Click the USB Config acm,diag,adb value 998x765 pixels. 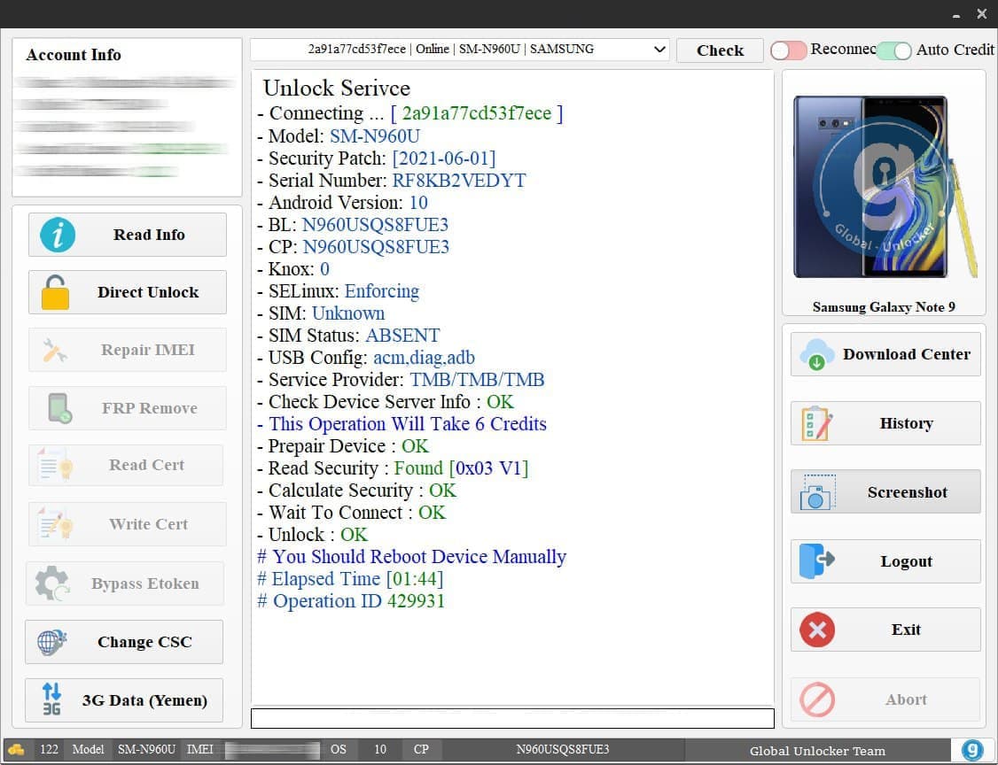pos(424,358)
